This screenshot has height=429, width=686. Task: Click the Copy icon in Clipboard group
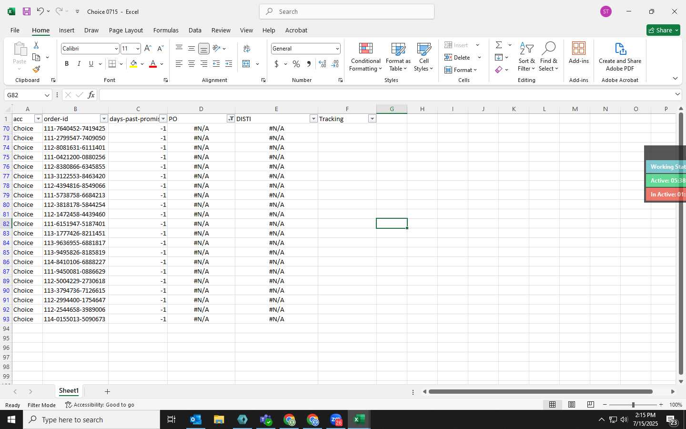(x=36, y=57)
